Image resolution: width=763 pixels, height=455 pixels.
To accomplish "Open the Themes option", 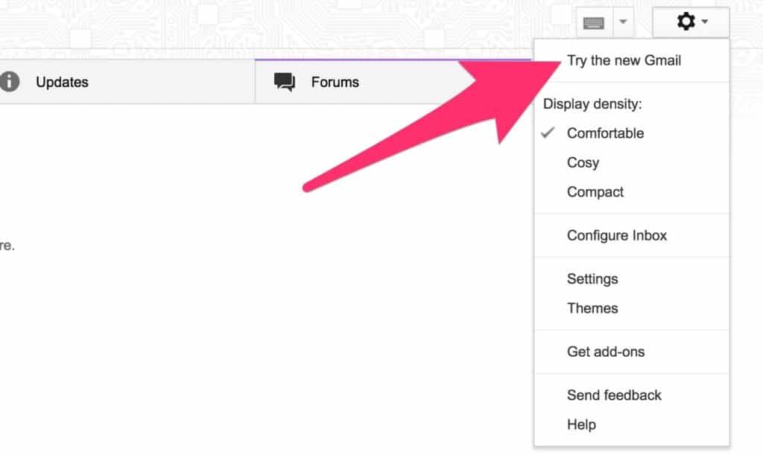I will click(592, 308).
